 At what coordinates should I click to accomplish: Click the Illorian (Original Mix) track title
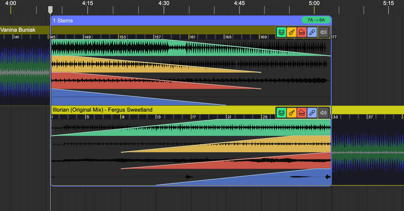click(102, 110)
